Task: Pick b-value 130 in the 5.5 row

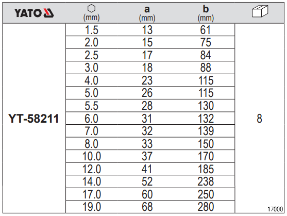Action: pos(206,106)
